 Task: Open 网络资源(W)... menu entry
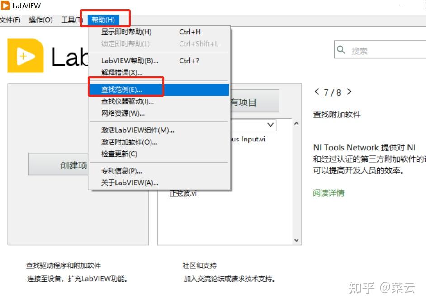(x=159, y=113)
